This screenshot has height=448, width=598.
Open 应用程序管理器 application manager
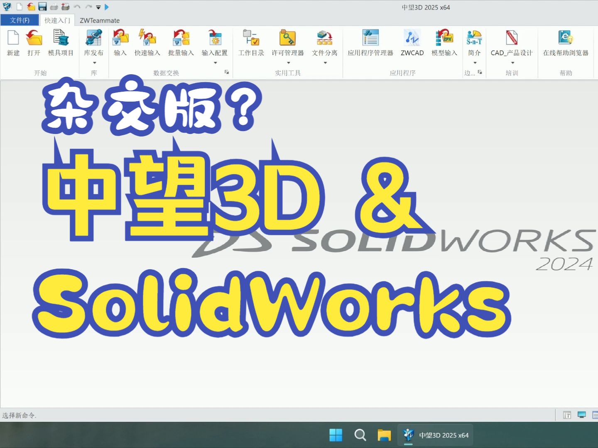point(370,38)
